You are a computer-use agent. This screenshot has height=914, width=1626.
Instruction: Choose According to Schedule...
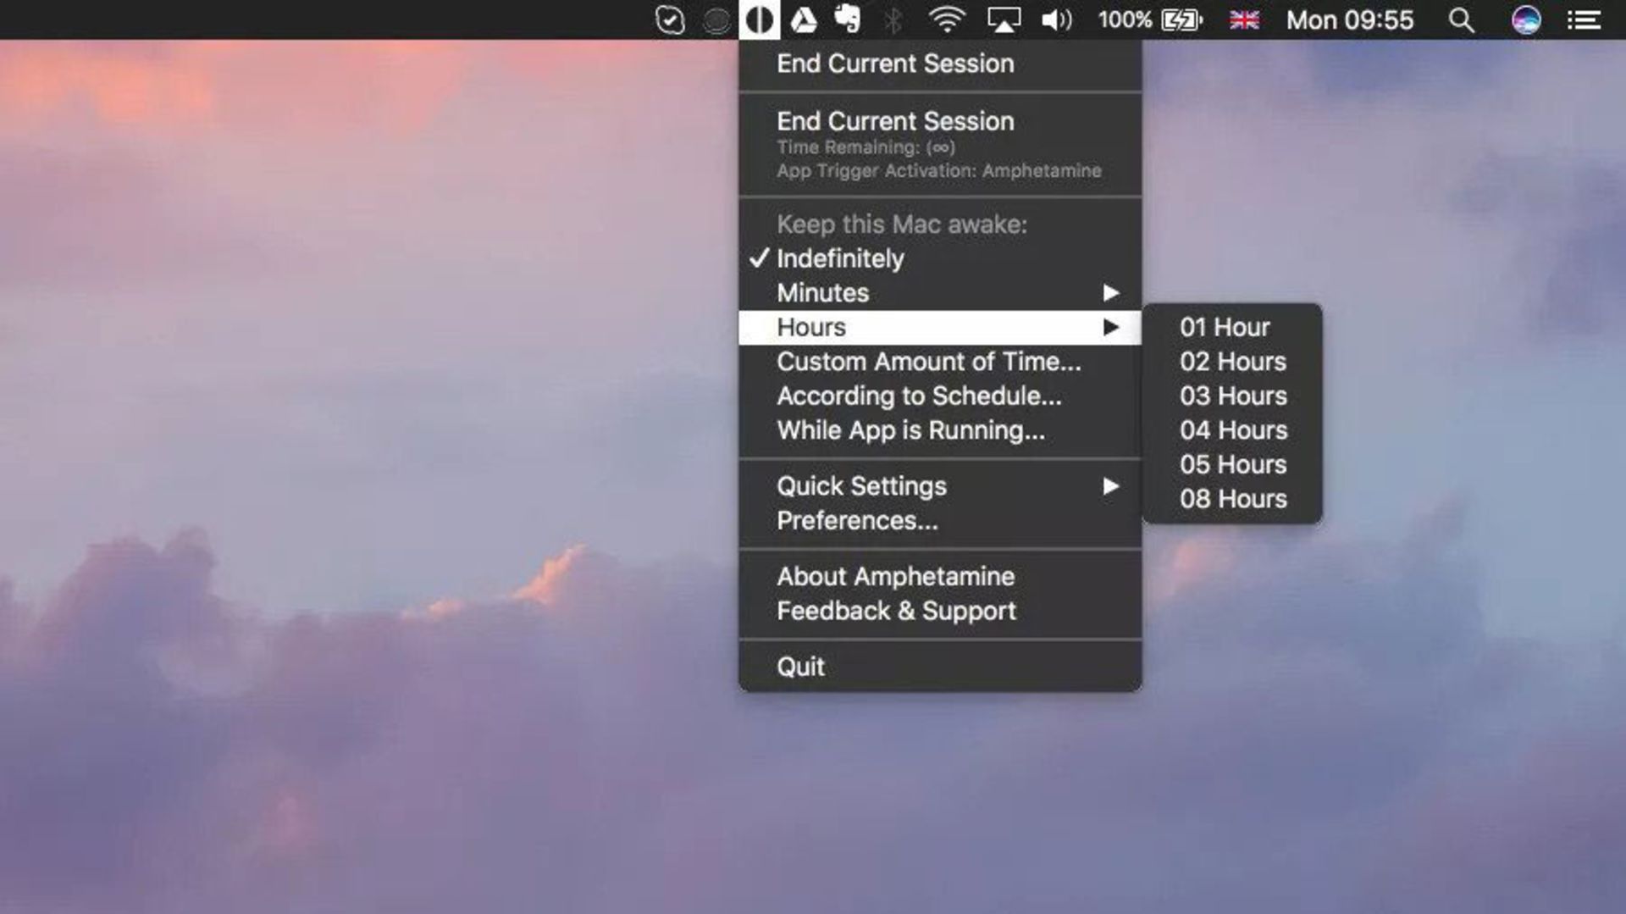[940, 396]
